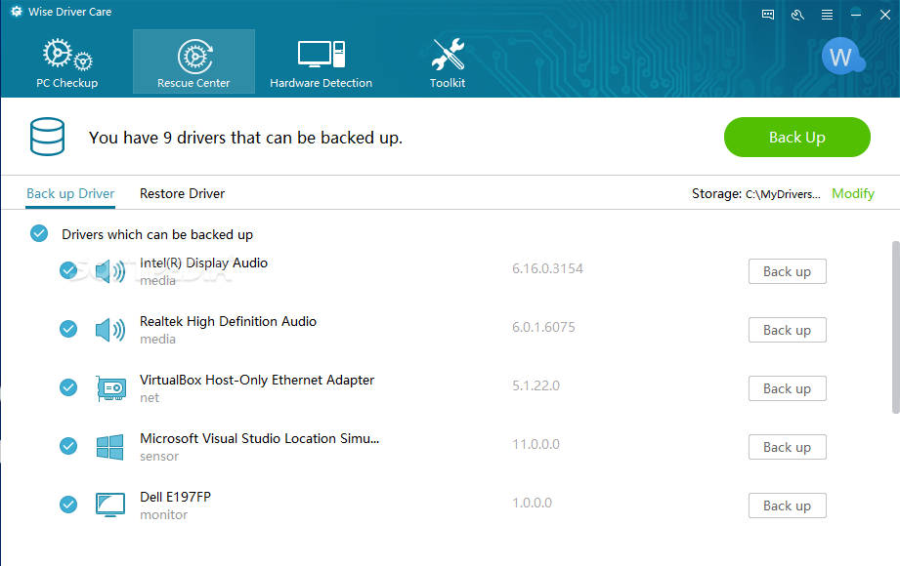This screenshot has height=566, width=900.
Task: Switch to the Restore Driver tab
Action: pos(182,194)
